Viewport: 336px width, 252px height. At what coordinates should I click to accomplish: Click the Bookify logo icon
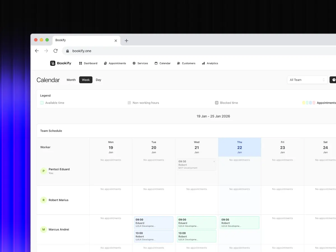52,63
